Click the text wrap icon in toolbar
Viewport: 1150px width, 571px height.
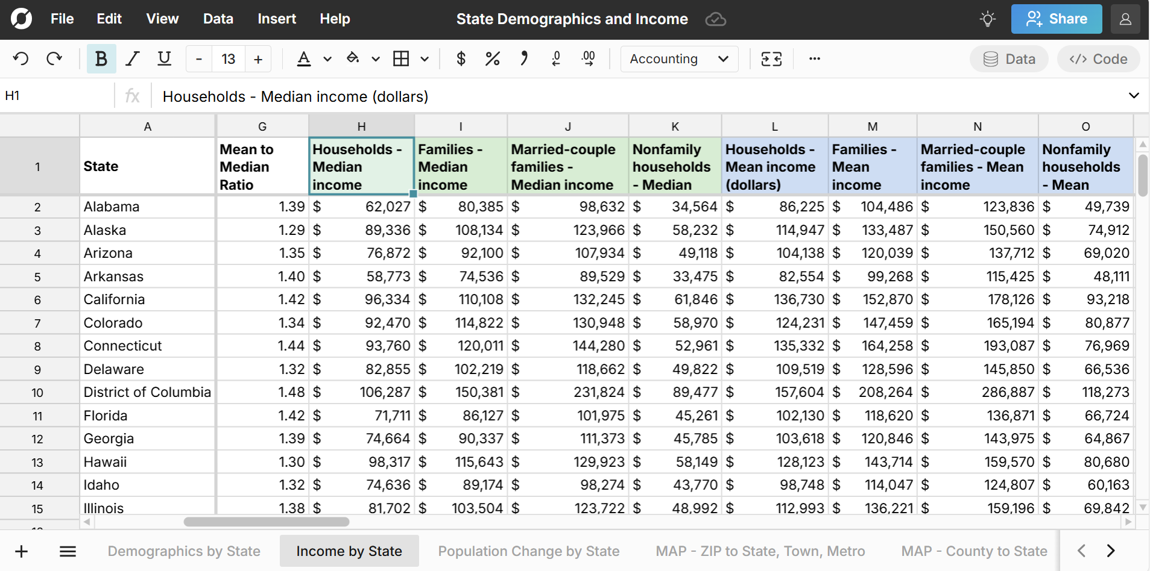coord(771,59)
